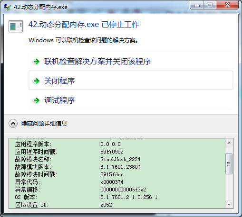The image size is (242, 217).
Task: Click the title bar application icon
Action: pos(8,7)
